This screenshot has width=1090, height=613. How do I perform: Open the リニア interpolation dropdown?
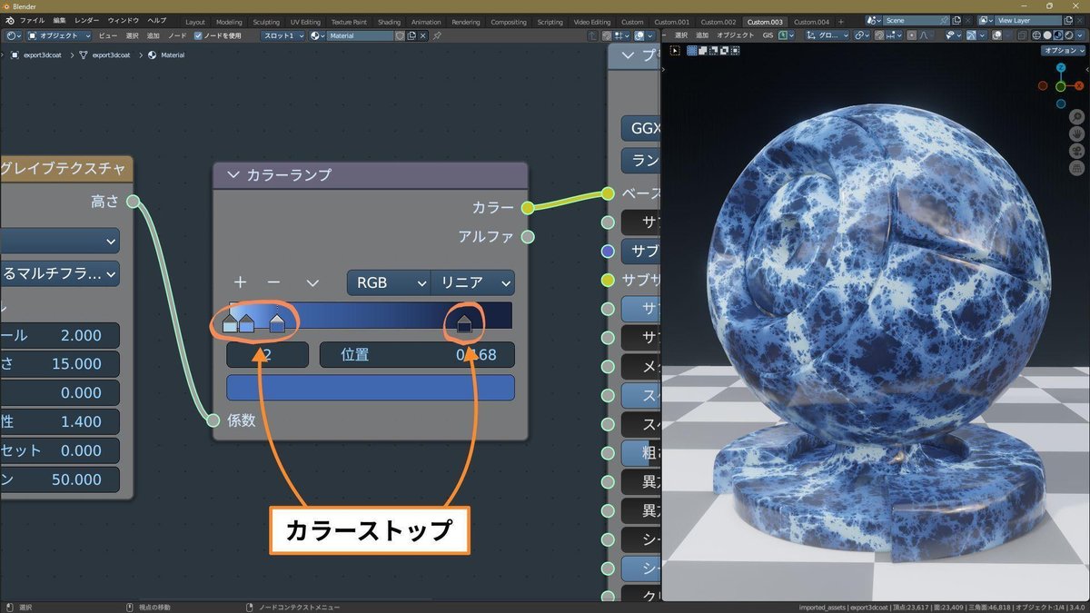pos(472,282)
